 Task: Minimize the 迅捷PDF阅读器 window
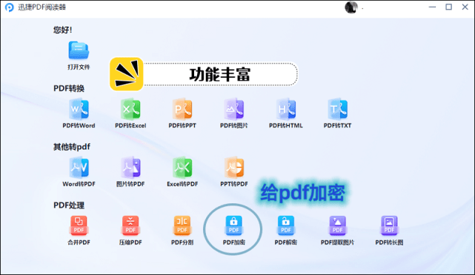point(432,7)
